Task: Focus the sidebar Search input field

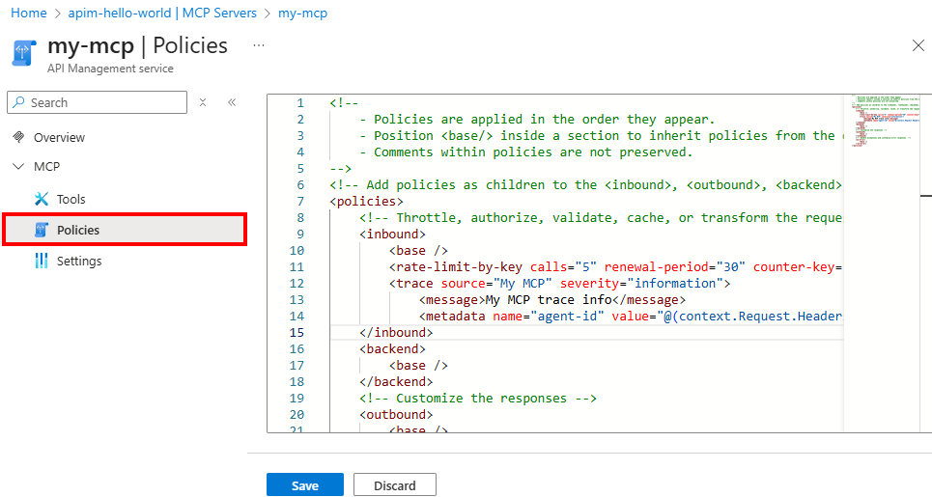Action: [x=97, y=102]
